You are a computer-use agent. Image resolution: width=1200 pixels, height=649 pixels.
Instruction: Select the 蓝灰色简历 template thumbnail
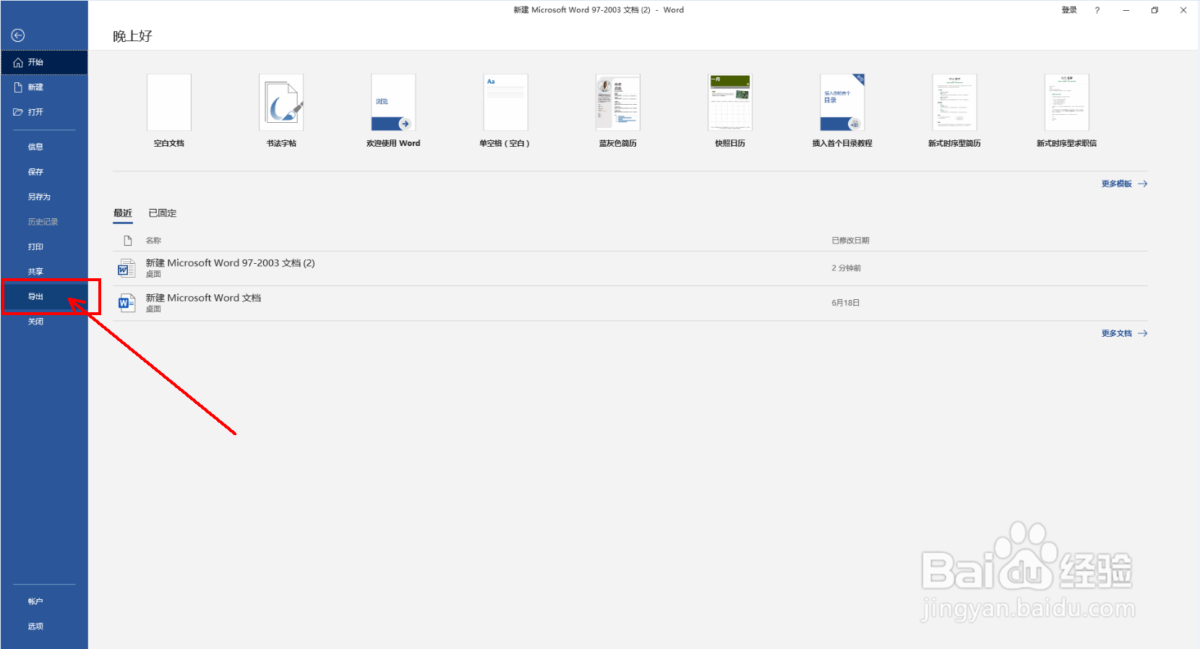point(618,103)
